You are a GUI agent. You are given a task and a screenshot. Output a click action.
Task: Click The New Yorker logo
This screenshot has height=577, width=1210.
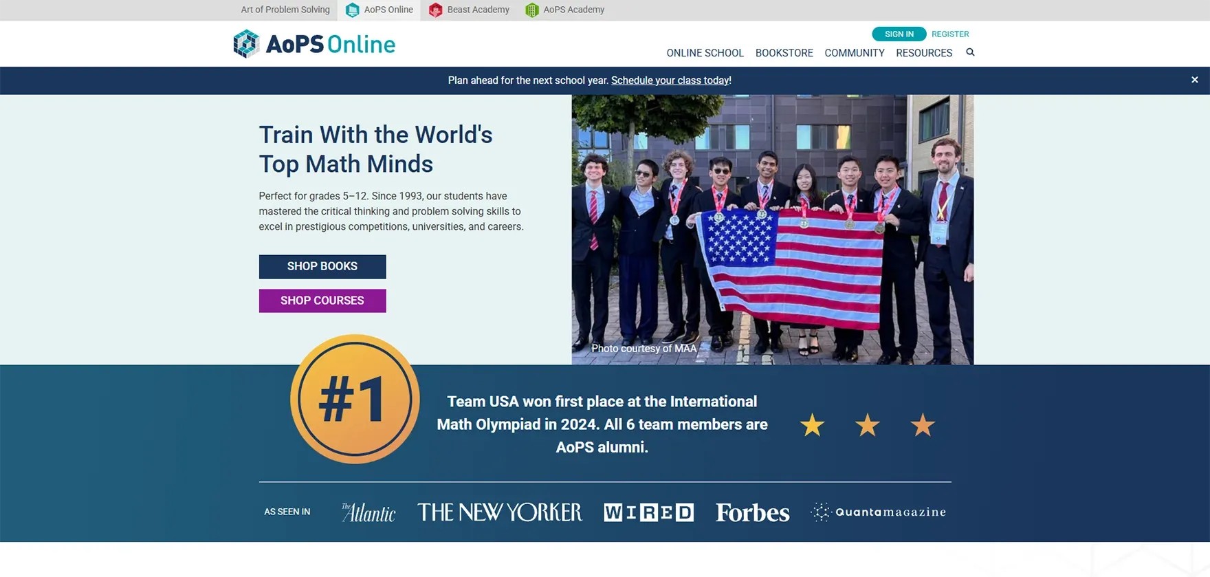(x=500, y=512)
